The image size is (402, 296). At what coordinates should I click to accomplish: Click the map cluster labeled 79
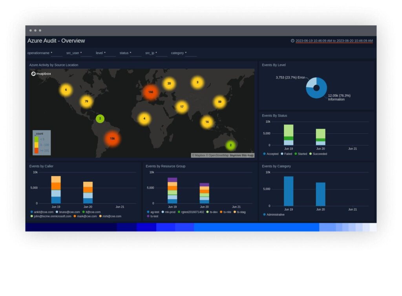click(x=86, y=102)
